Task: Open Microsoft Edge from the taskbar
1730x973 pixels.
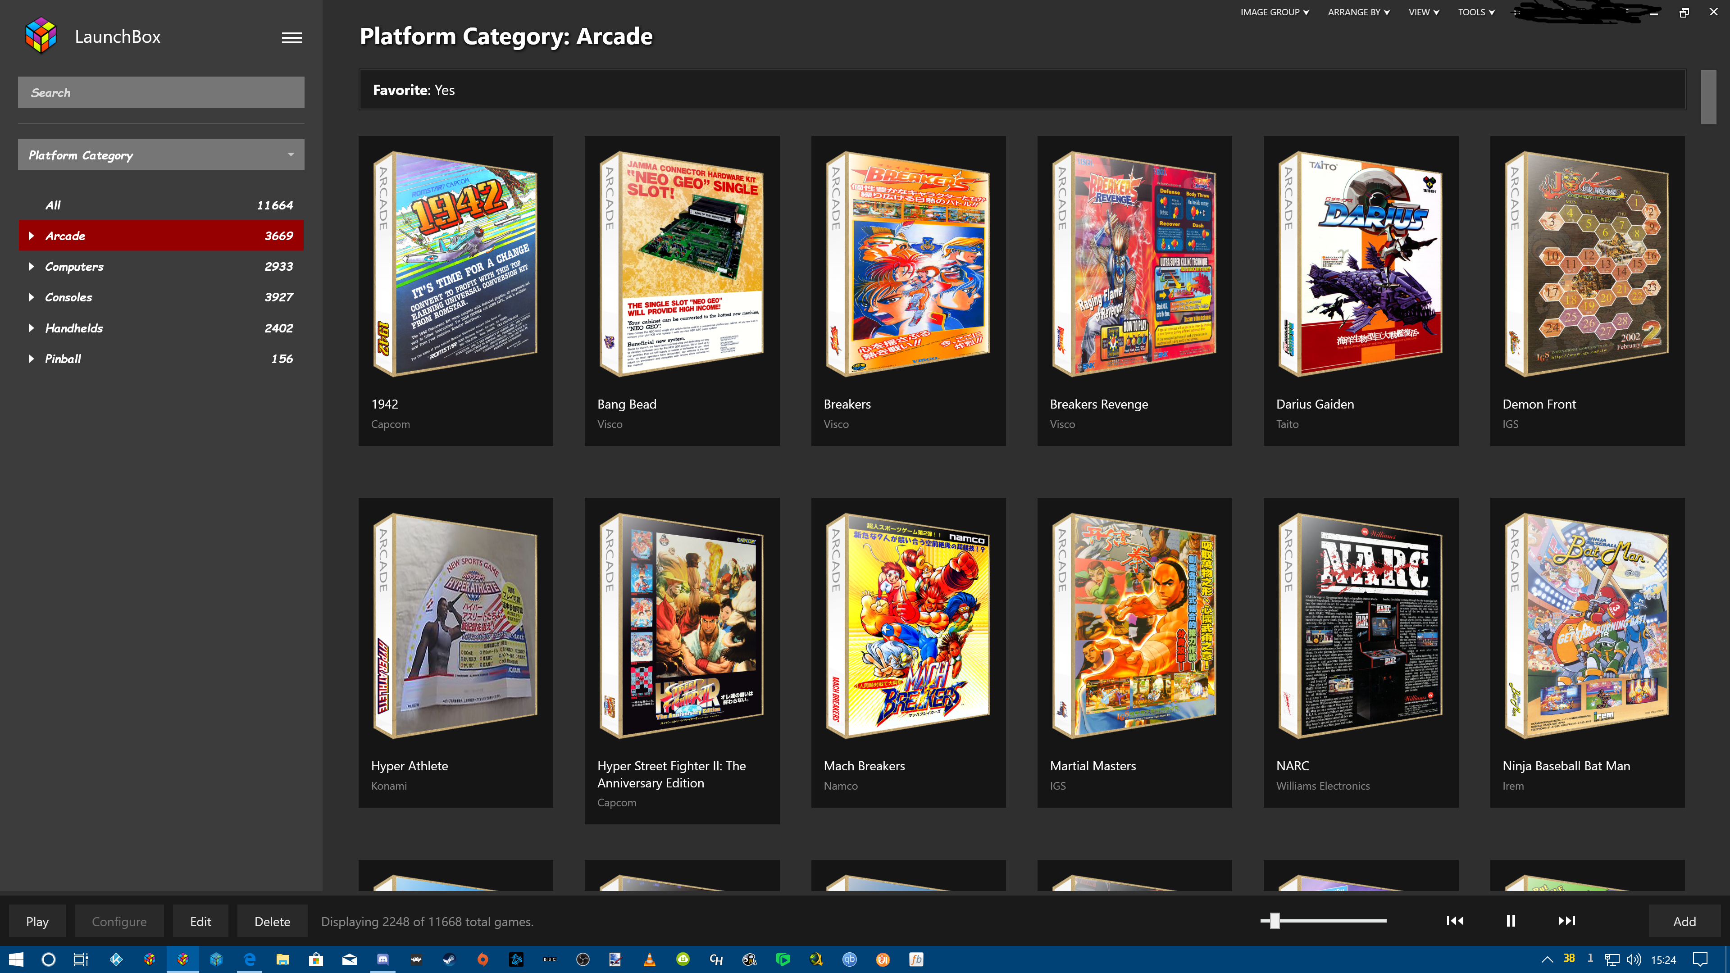Action: click(249, 959)
